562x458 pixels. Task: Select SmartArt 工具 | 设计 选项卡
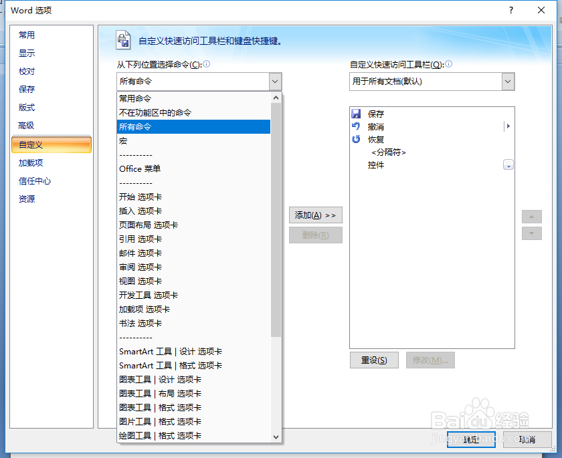pos(193,351)
